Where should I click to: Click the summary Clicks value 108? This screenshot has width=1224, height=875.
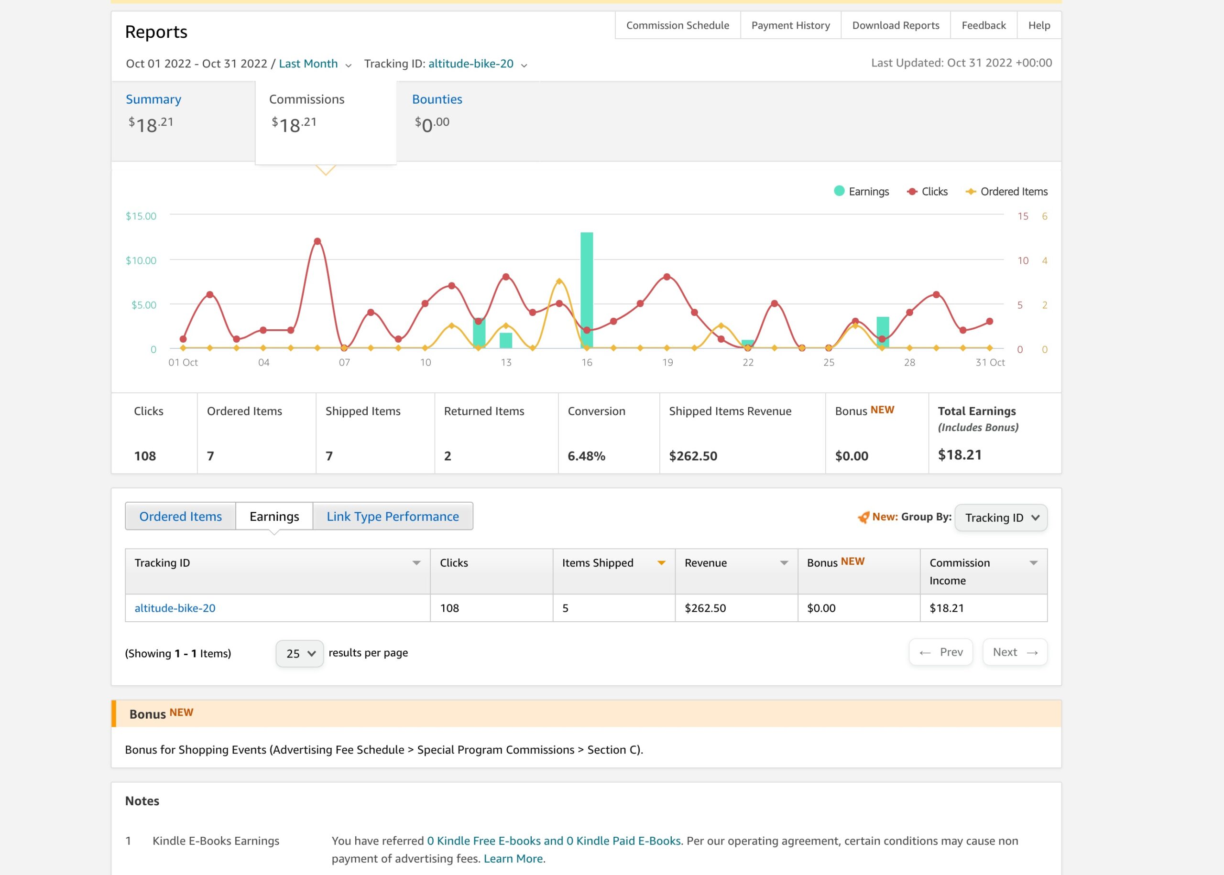(145, 456)
